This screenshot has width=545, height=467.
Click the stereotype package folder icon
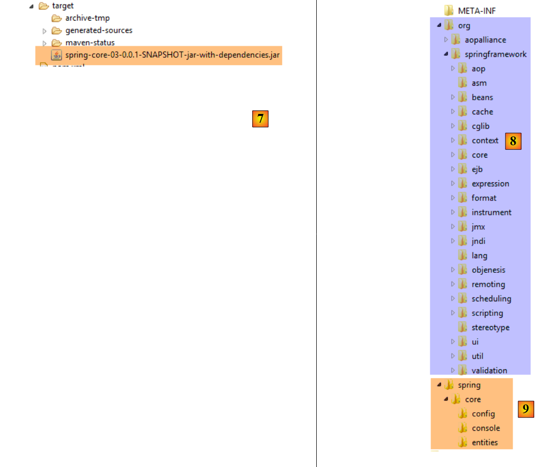point(463,328)
